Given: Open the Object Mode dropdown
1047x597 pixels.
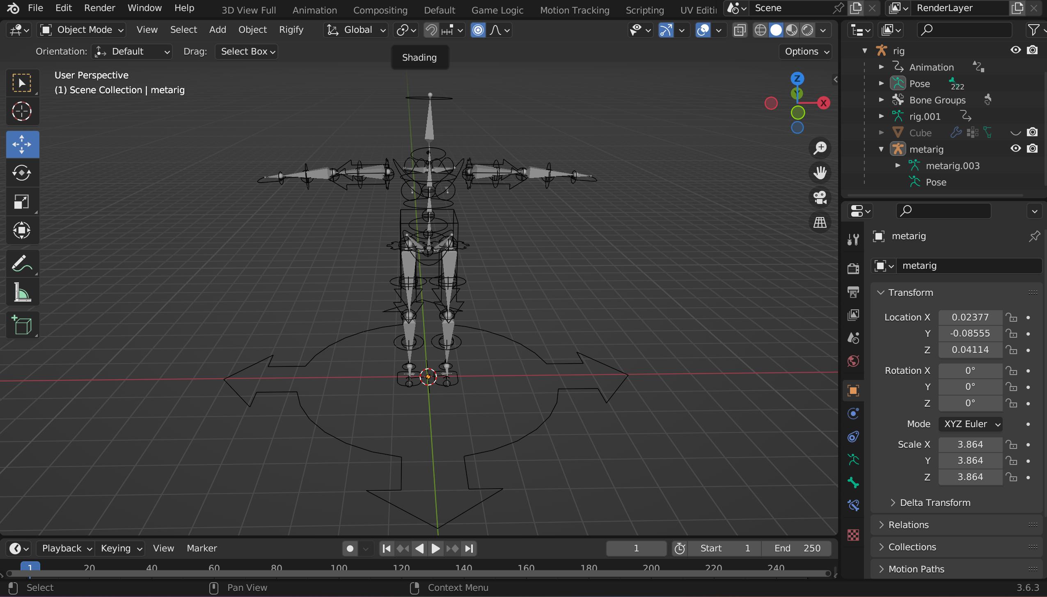Looking at the screenshot, I should (x=81, y=30).
